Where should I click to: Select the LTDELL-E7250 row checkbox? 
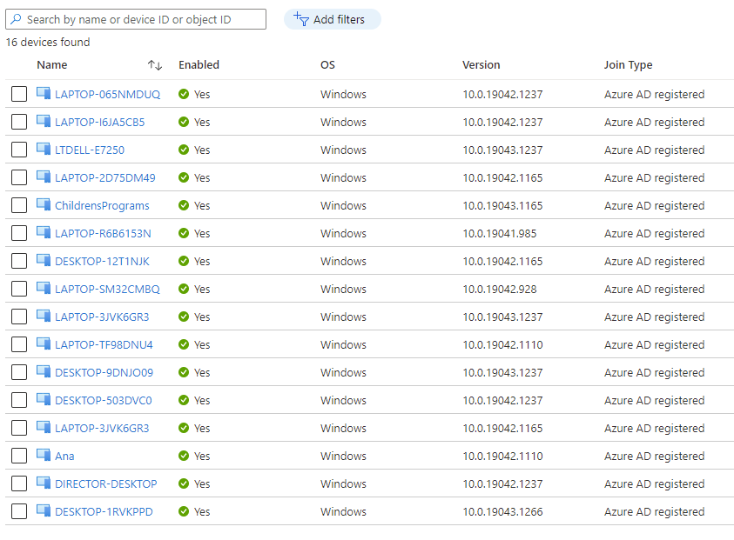pos(19,150)
